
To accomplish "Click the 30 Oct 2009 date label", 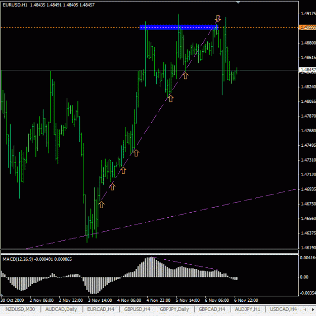I will [12, 300].
